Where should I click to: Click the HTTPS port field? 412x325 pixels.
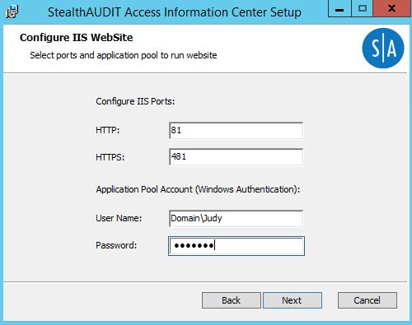point(236,157)
